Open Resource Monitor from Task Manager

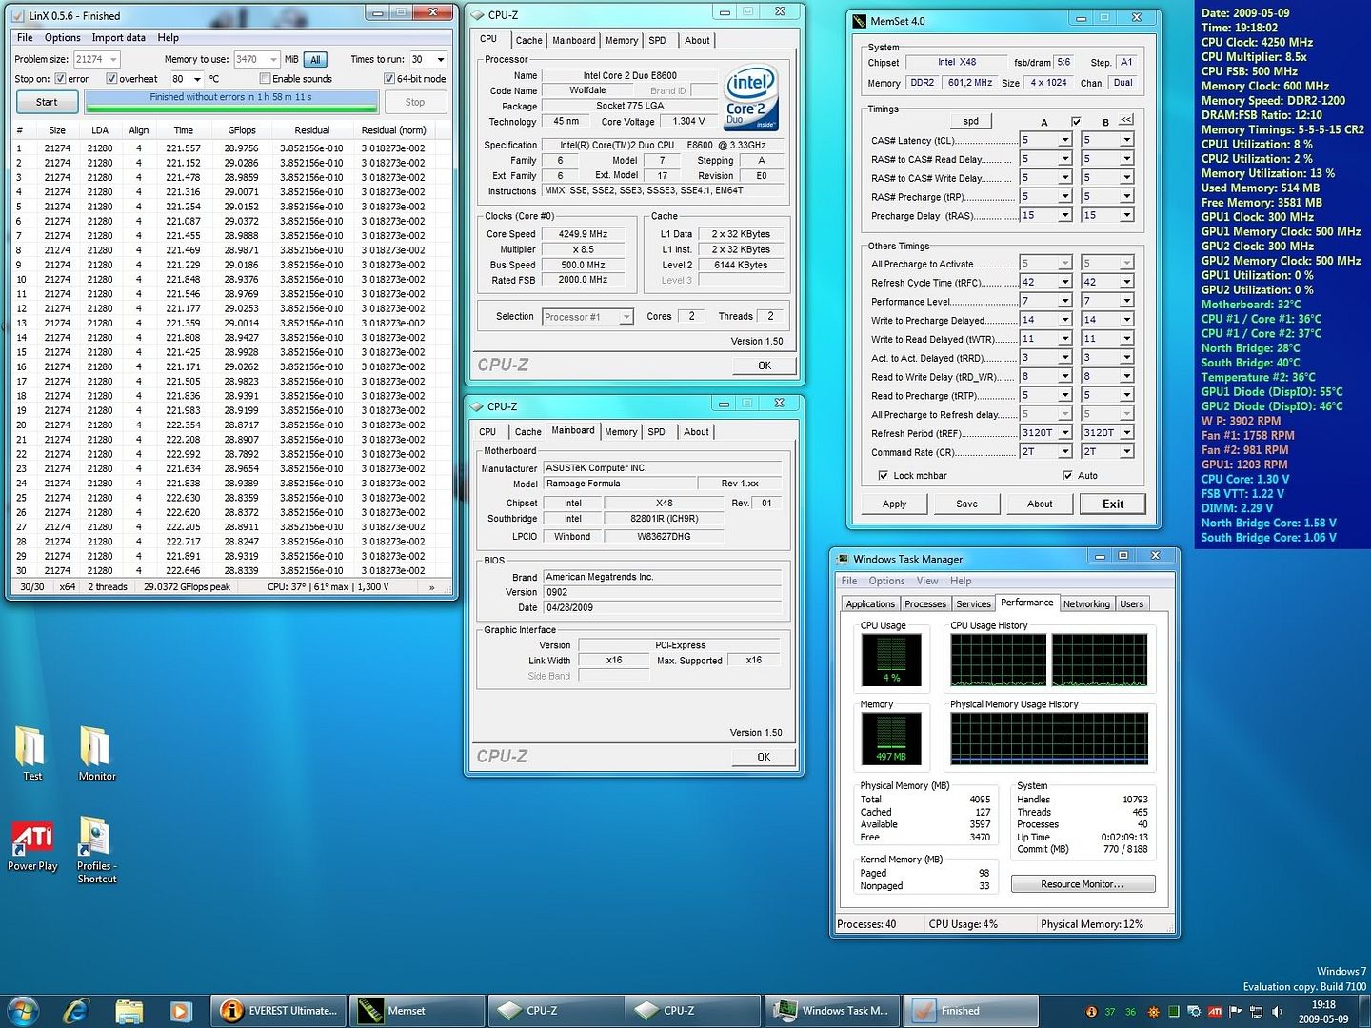pyautogui.click(x=1083, y=884)
